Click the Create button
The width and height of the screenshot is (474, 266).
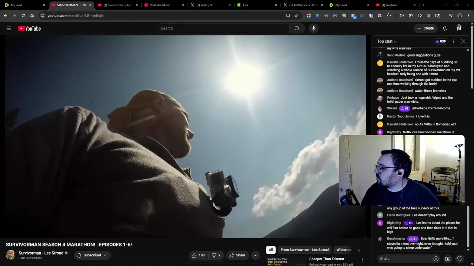(x=425, y=28)
